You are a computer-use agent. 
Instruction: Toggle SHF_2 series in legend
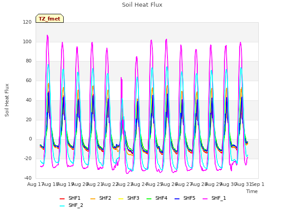tap(71, 205)
